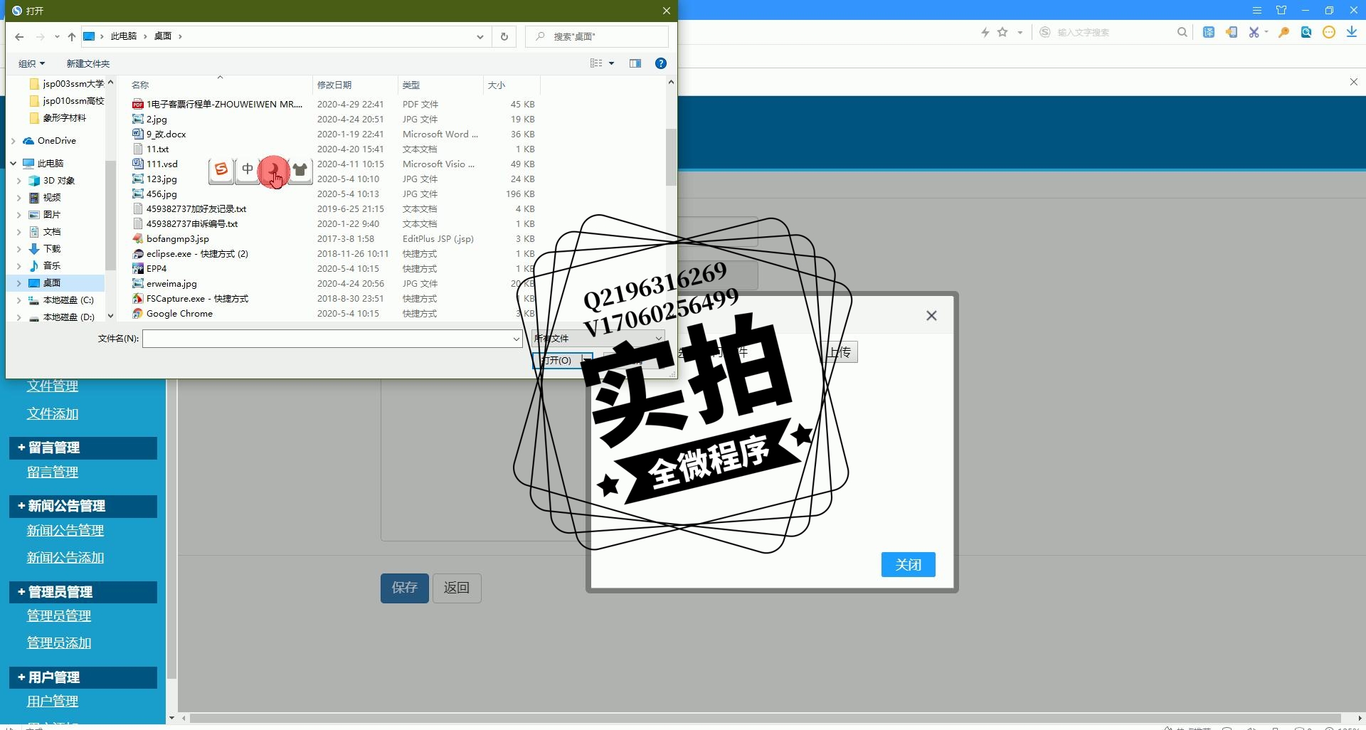Click the browser search magnifier icon
This screenshot has width=1366, height=730.
(x=1182, y=32)
